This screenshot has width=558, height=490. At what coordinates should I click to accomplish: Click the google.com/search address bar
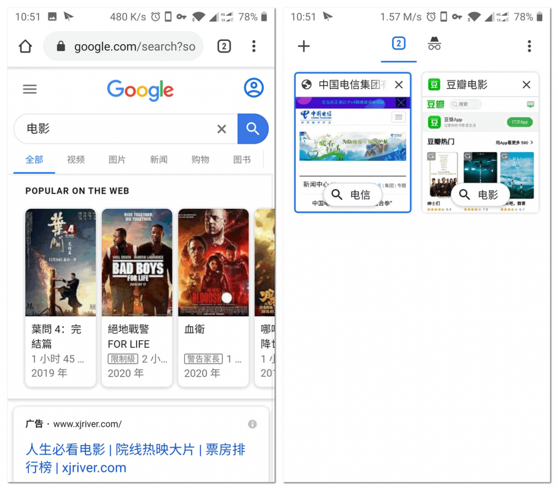tap(123, 46)
